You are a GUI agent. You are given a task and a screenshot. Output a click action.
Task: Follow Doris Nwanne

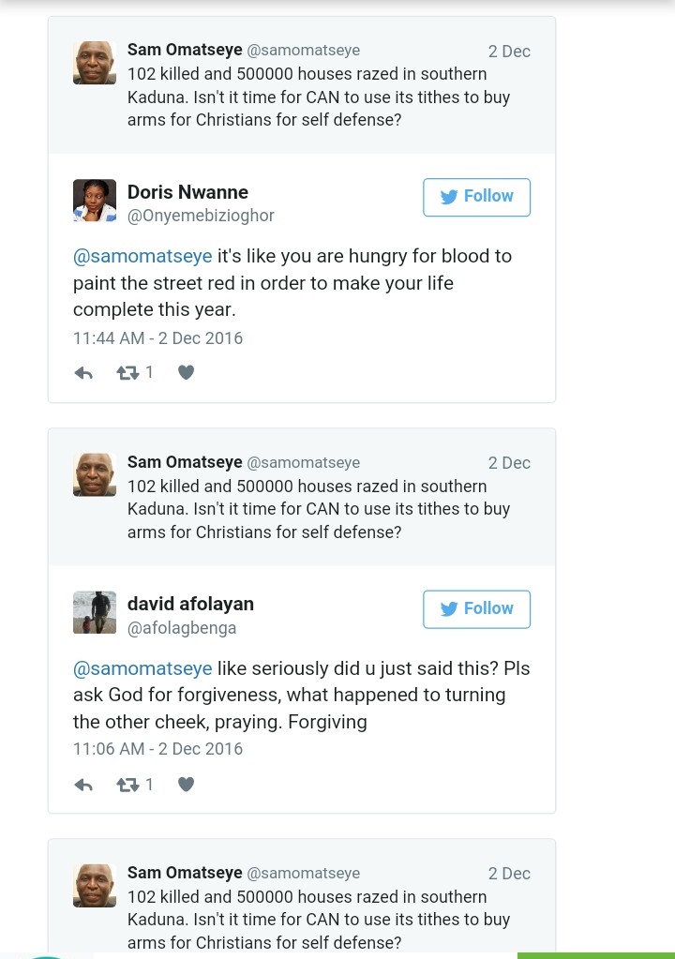click(476, 197)
